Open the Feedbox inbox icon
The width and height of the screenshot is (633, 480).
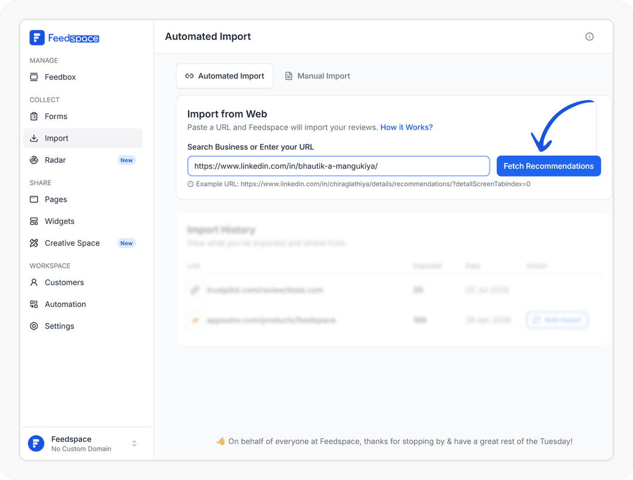point(34,77)
